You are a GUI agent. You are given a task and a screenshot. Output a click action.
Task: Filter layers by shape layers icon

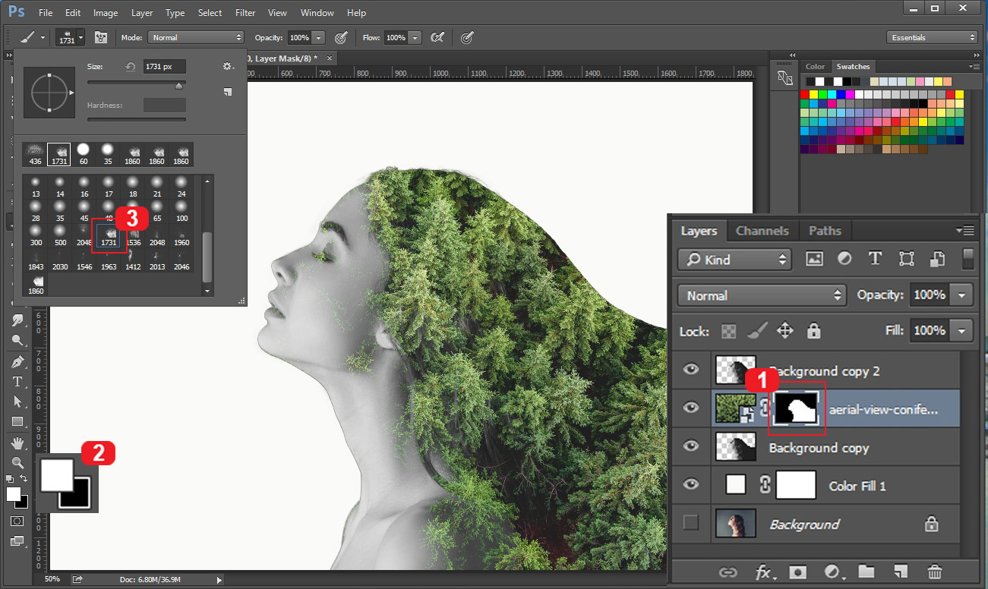pyautogui.click(x=906, y=259)
